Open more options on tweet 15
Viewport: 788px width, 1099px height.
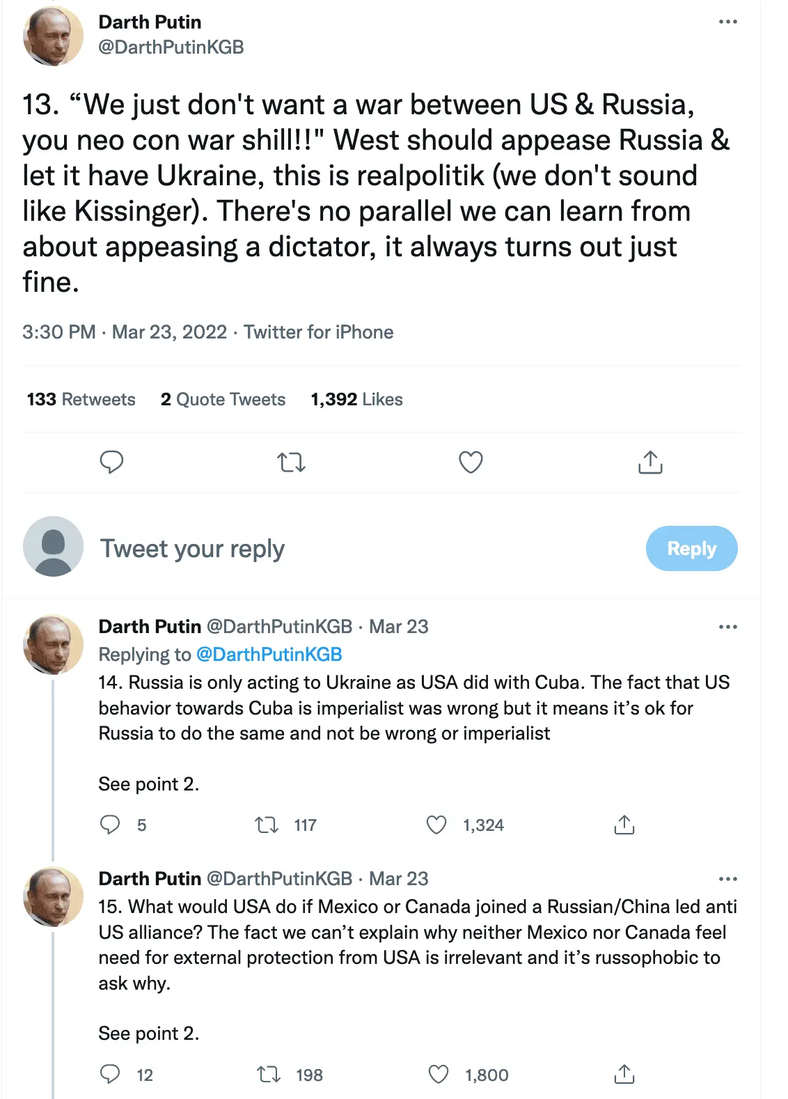[x=727, y=879]
